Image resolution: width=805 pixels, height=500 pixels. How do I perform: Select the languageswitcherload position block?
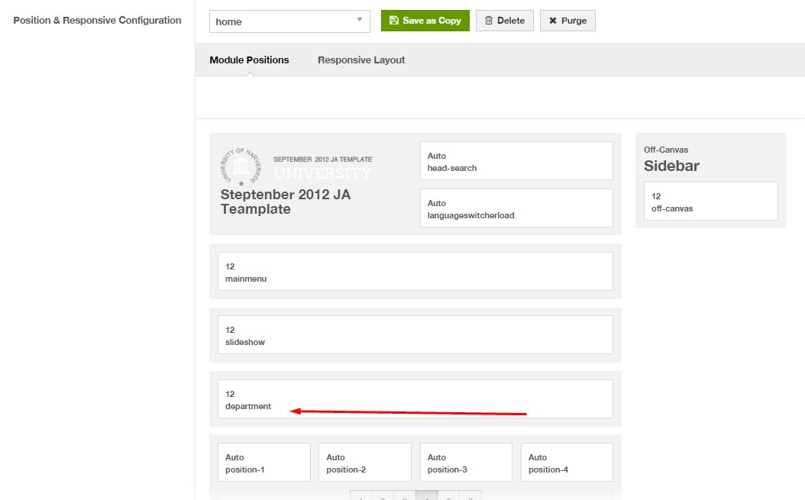pos(516,208)
